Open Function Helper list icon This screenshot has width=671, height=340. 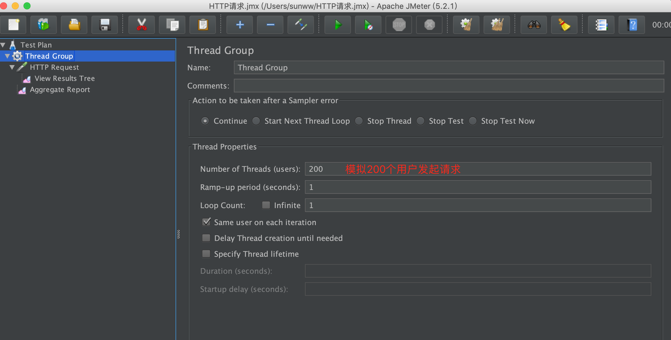(601, 25)
